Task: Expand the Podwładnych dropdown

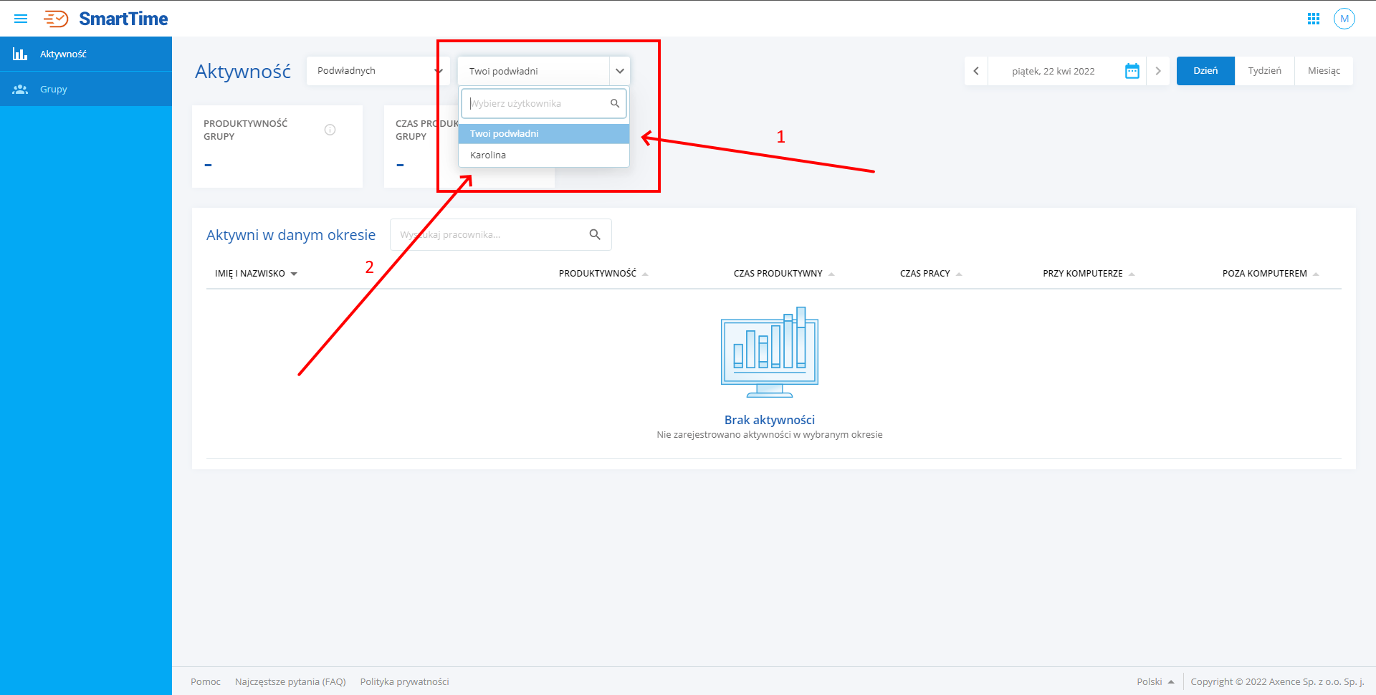Action: (x=377, y=71)
